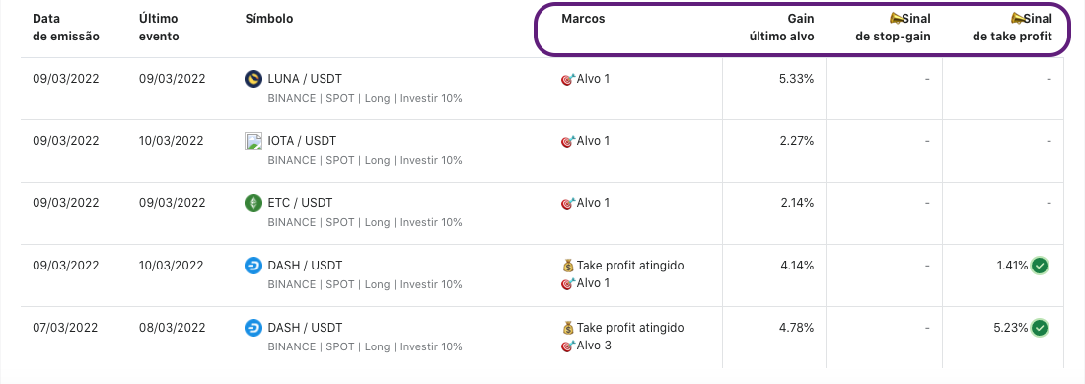Click the green ETC coin icon

click(x=253, y=203)
